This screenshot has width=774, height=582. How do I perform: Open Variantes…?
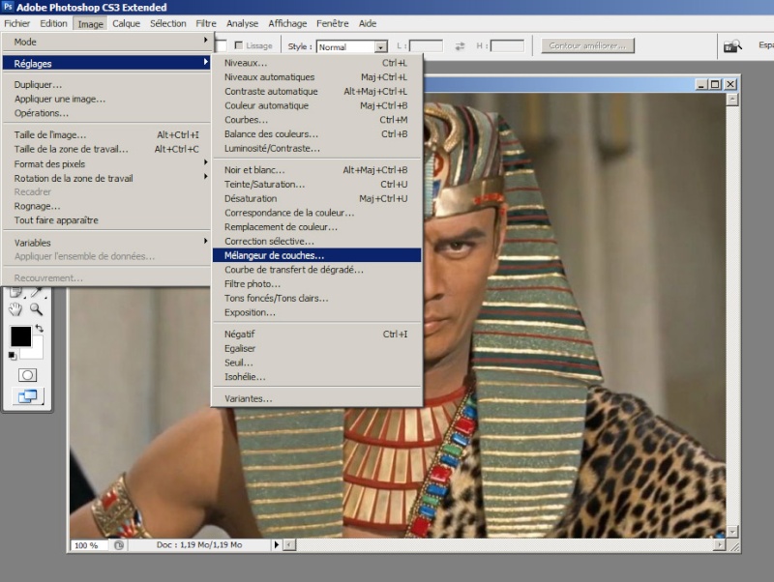(316, 398)
